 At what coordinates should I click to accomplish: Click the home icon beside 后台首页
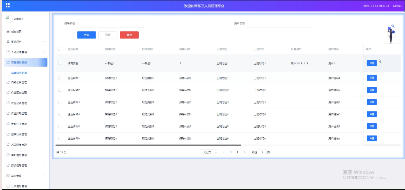point(8,32)
